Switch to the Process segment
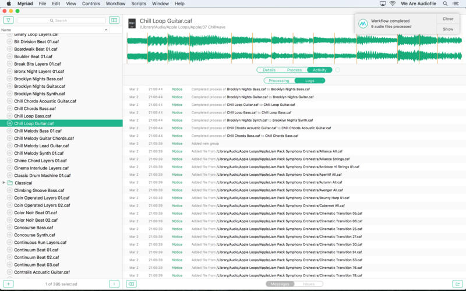466x291 pixels. click(x=294, y=70)
